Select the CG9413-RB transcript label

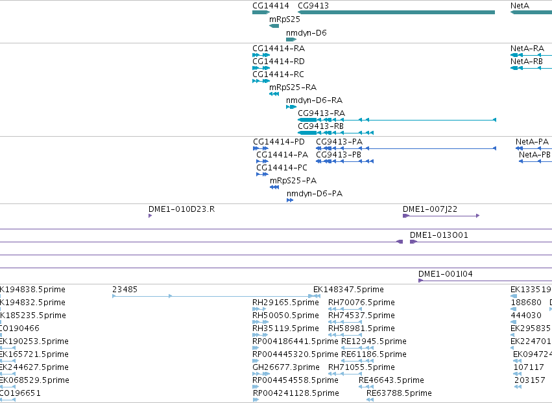(x=320, y=126)
